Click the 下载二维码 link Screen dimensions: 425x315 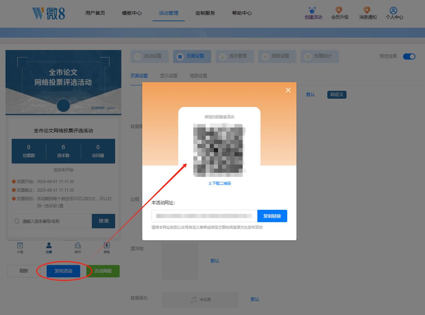pos(220,183)
